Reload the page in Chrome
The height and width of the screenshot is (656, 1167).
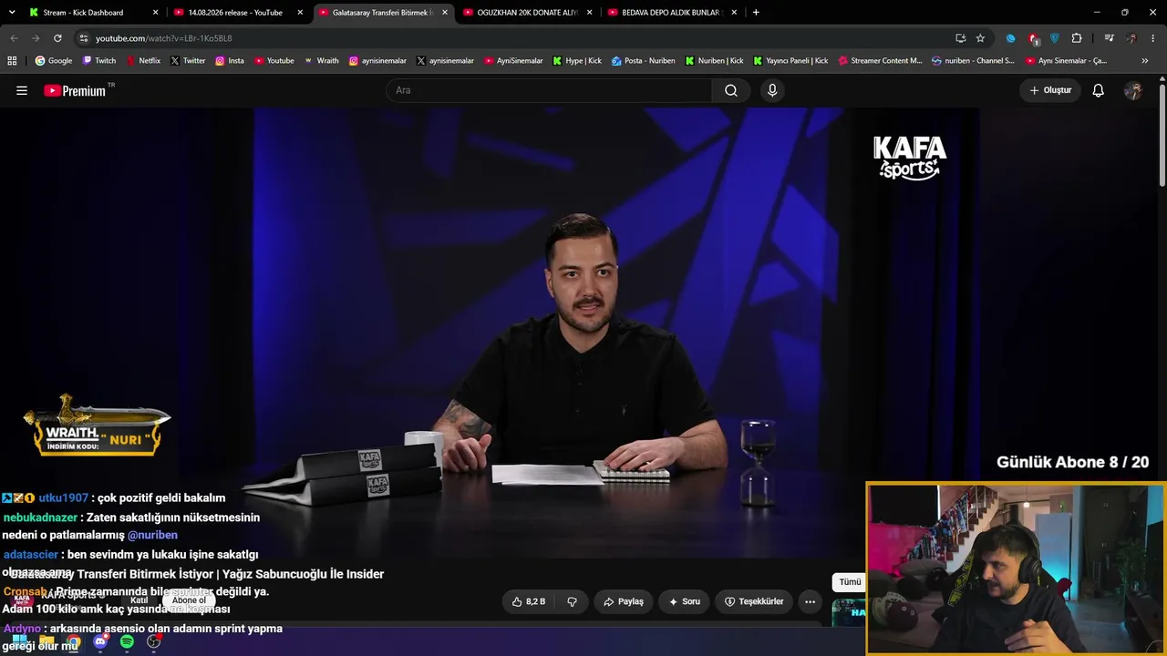click(x=57, y=38)
